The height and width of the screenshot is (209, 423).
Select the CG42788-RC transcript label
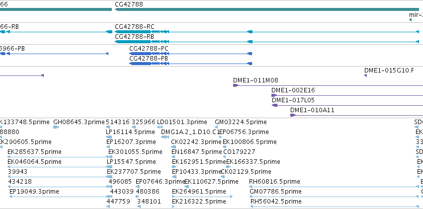[135, 27]
